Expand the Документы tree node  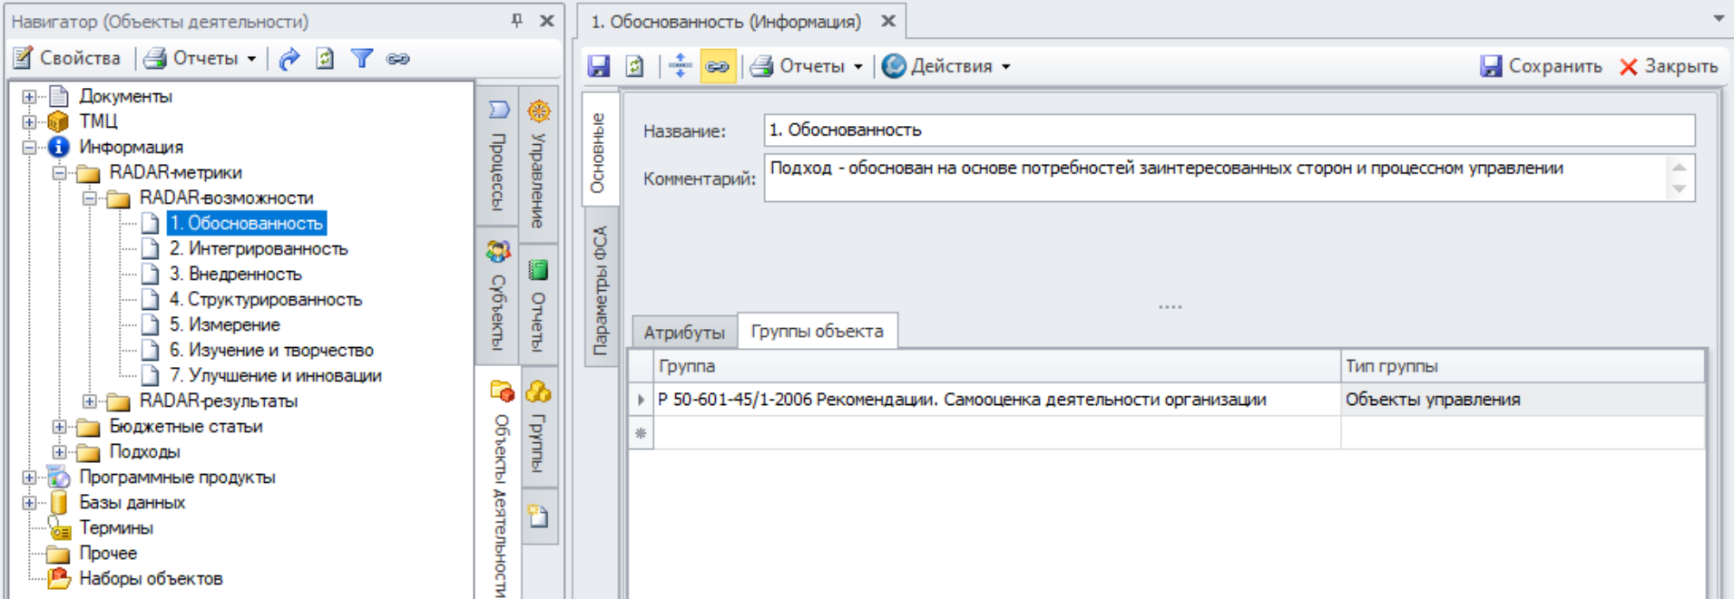[29, 96]
